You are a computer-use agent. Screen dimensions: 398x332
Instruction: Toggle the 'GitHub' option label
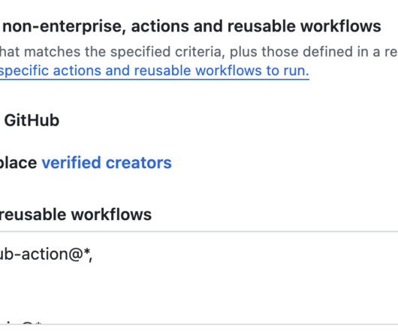pos(32,120)
